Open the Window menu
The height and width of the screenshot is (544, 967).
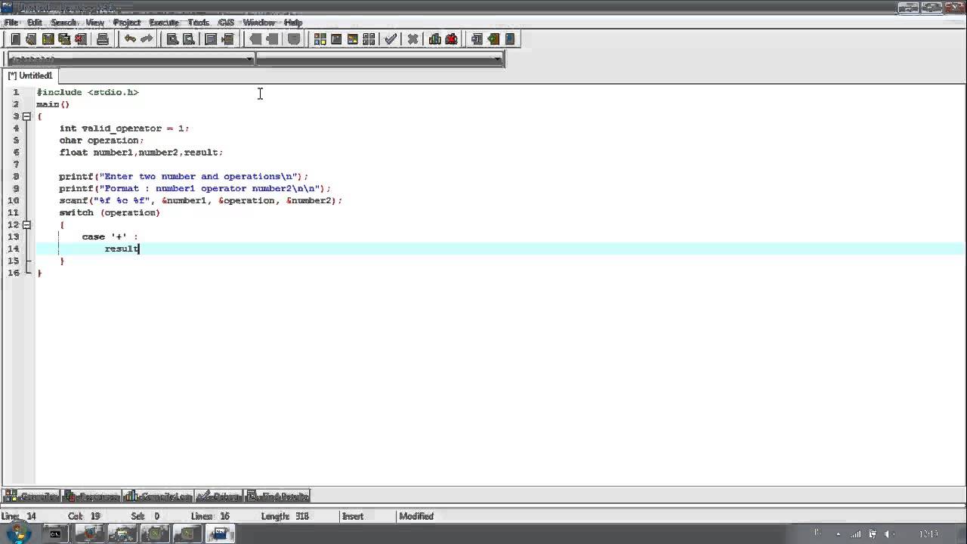tap(259, 23)
